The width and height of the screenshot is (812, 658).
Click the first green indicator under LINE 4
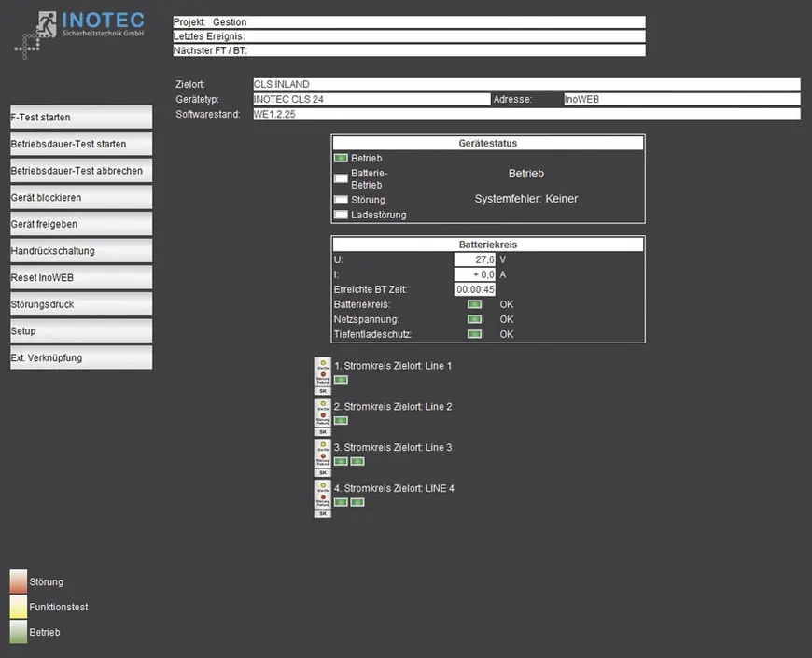[x=341, y=502]
